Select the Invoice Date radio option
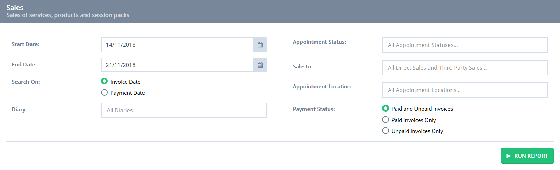Screen dimensions: 560x170 (104, 81)
